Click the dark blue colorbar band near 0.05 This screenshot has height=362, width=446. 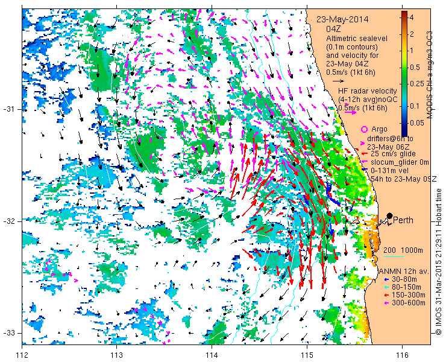click(x=404, y=123)
